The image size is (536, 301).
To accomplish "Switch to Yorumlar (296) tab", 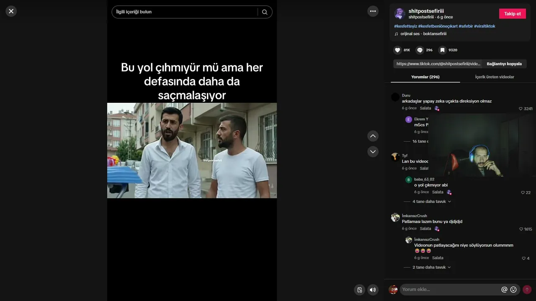I will point(425,77).
